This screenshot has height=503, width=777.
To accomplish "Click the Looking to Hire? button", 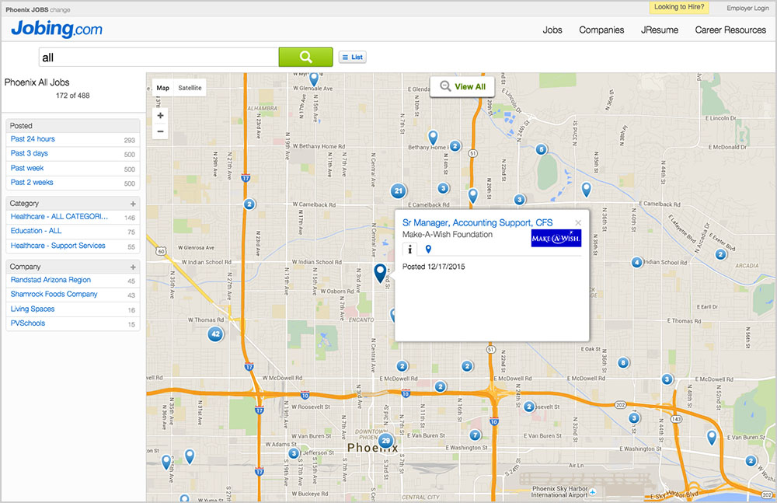I will tap(679, 7).
